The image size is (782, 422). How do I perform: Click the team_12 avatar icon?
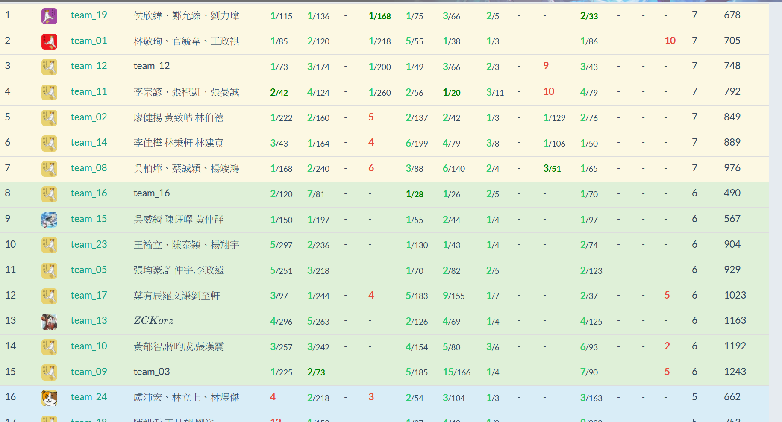click(x=49, y=67)
